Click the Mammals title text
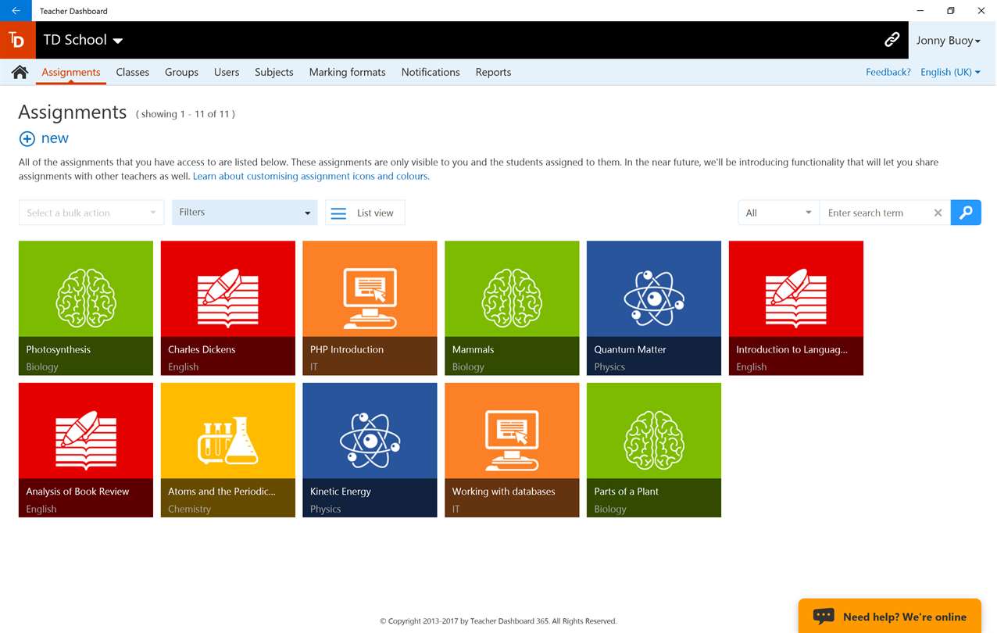The image size is (997, 633). [x=473, y=349]
